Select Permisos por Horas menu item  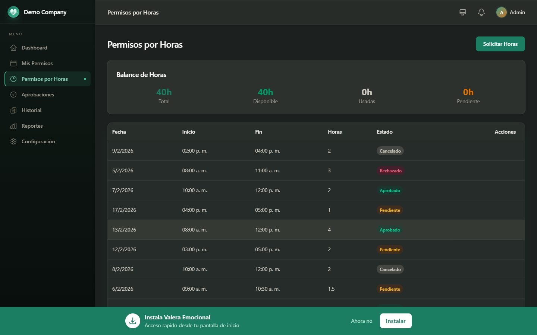tap(48, 79)
